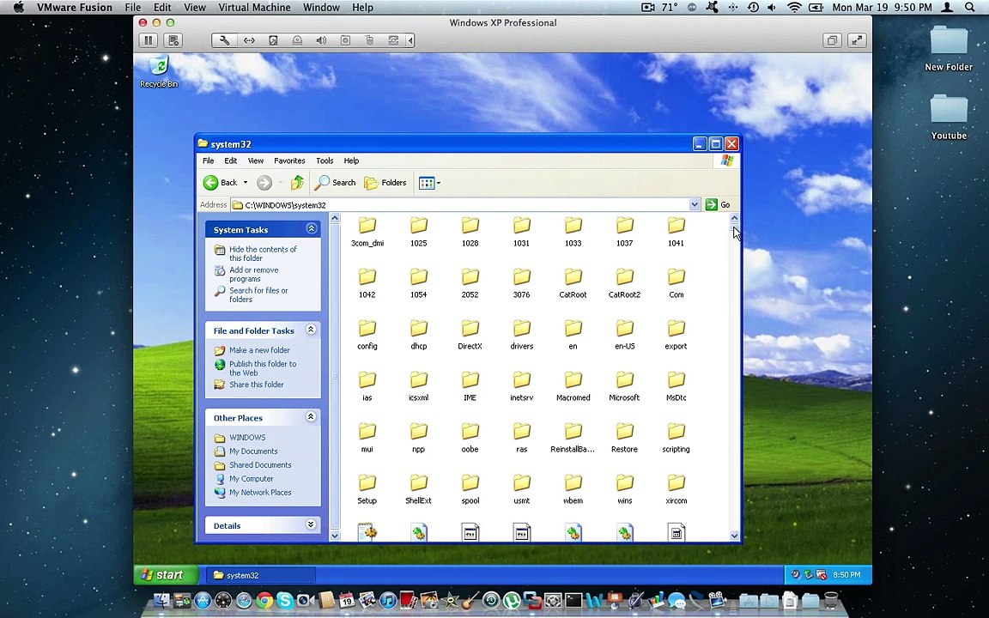989x618 pixels.
Task: Click Hide the contents of this folder
Action: (263, 253)
